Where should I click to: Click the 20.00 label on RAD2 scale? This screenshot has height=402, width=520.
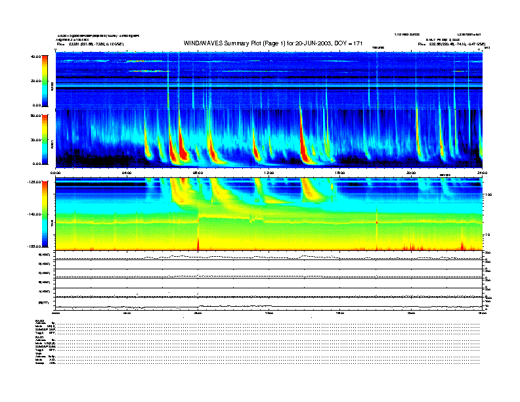[35, 81]
